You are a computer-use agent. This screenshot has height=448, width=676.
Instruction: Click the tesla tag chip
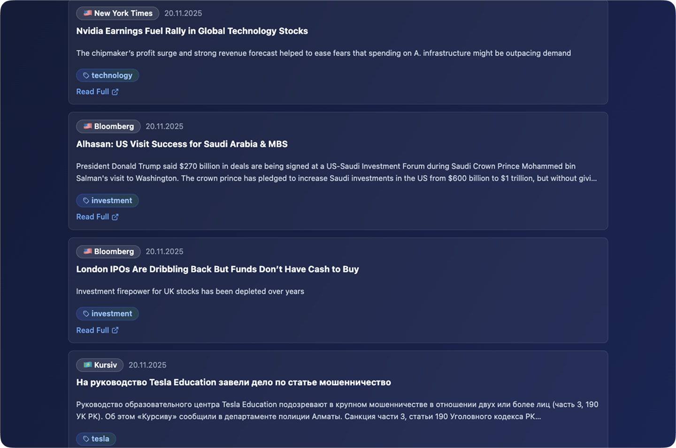click(x=96, y=439)
